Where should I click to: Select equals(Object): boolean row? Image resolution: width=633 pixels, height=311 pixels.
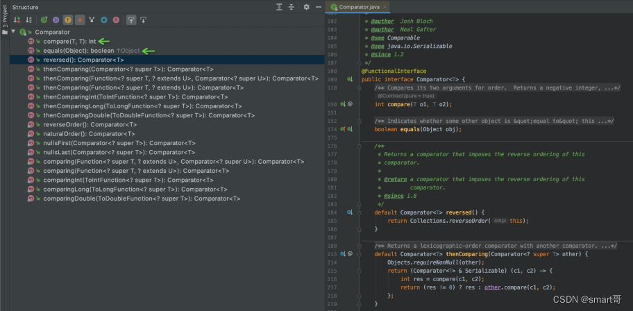click(167, 51)
